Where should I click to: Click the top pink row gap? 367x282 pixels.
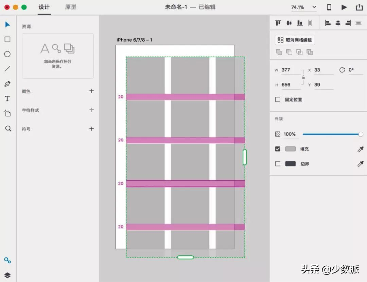click(x=186, y=97)
